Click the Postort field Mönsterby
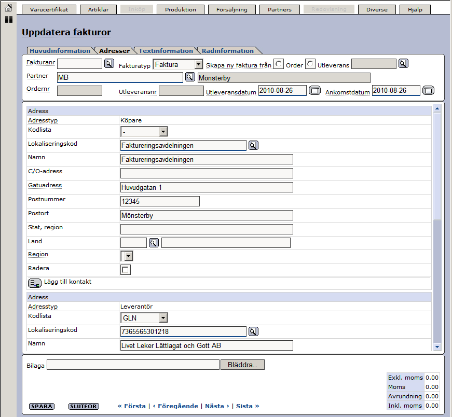The width and height of the screenshot is (452, 417). pos(207,215)
